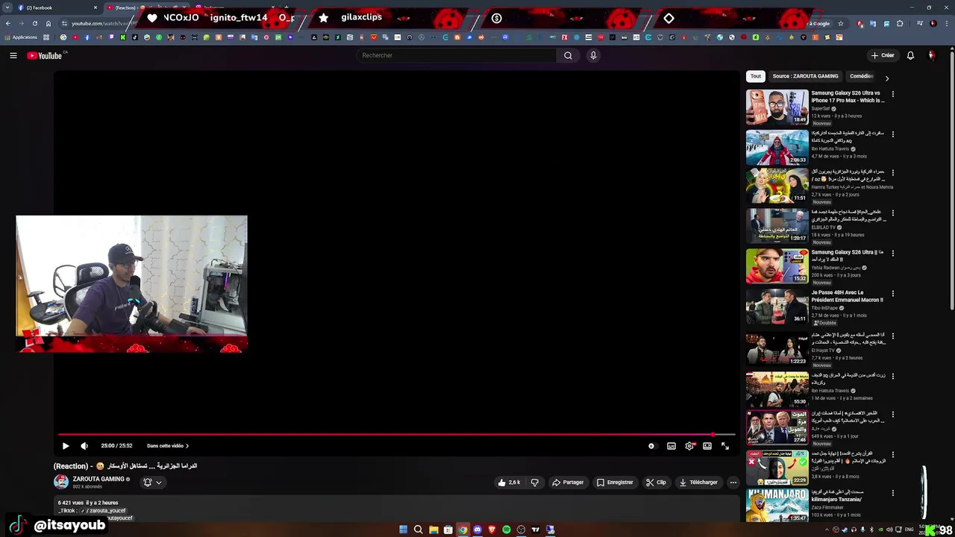
Task: Submit search with the magnifier button
Action: tap(568, 55)
